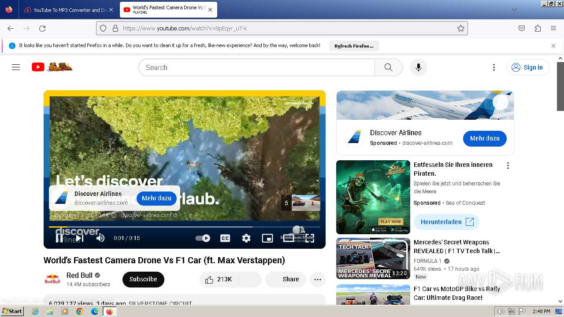The height and width of the screenshot is (317, 564).
Task: Click the 'Mehr dazu' button in the video ad
Action: [156, 198]
